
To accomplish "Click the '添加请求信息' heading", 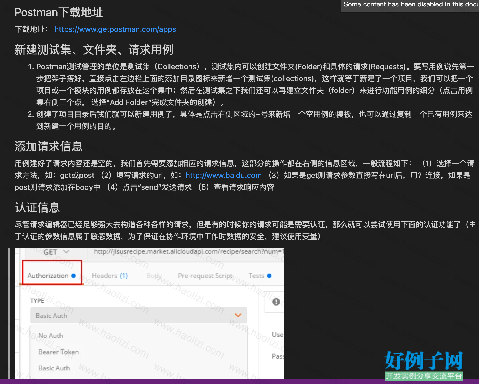I will [48, 146].
